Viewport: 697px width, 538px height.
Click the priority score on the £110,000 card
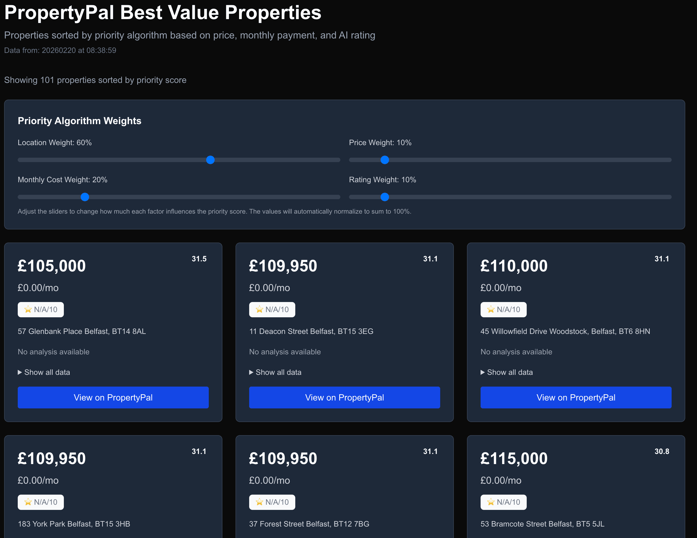(662, 259)
